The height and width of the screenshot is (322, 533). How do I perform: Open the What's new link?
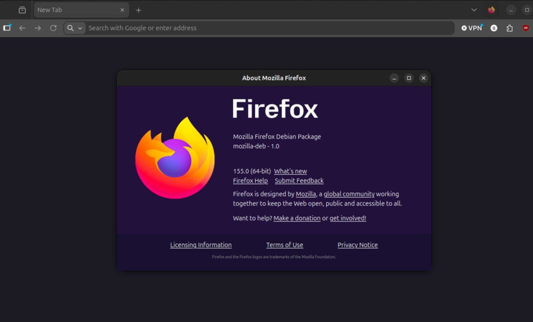[x=290, y=171]
